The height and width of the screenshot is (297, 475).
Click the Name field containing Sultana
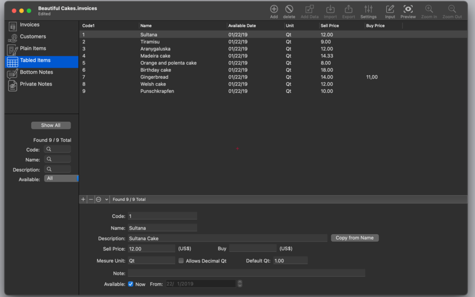point(162,228)
